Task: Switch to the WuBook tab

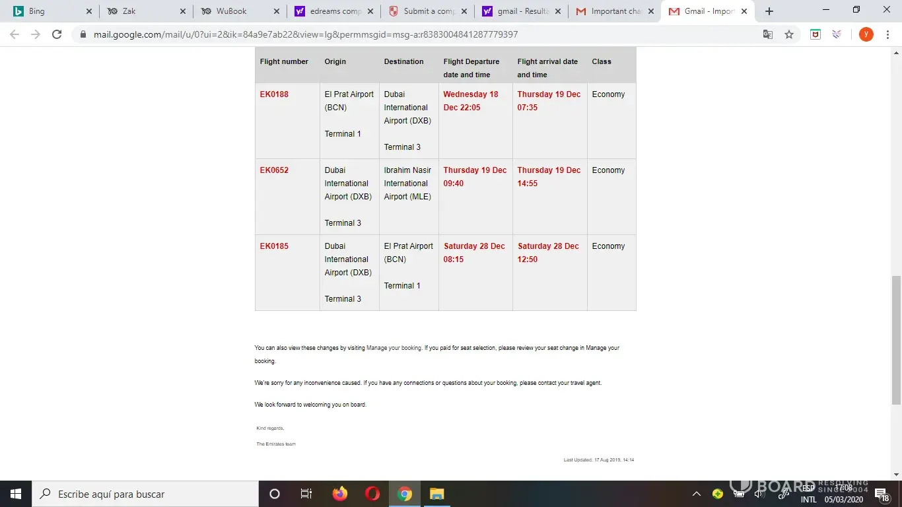Action: pyautogui.click(x=240, y=11)
